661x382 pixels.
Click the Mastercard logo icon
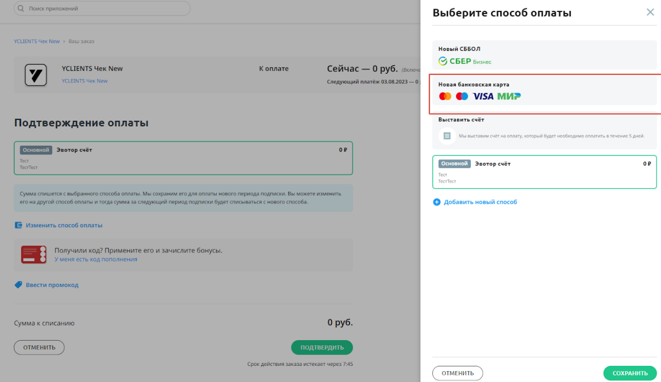tap(445, 96)
